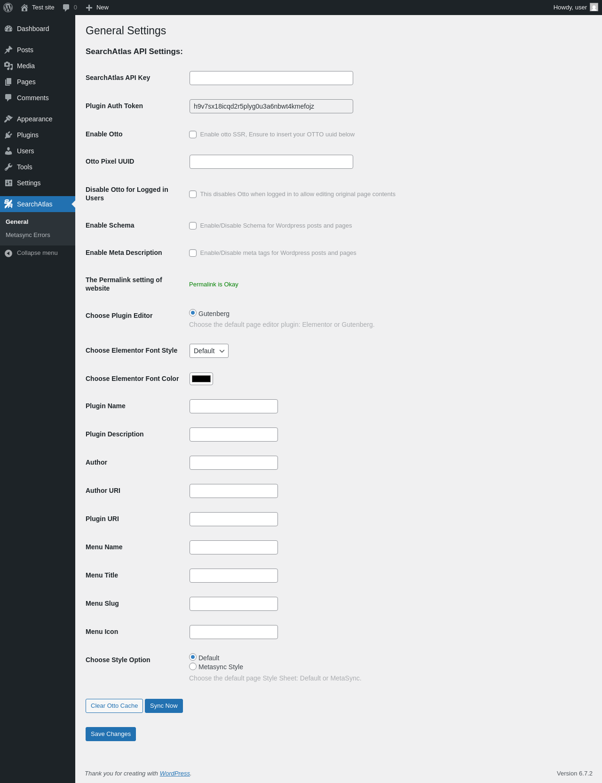This screenshot has width=602, height=783.
Task: Click into the Plugin Name field
Action: click(x=234, y=406)
